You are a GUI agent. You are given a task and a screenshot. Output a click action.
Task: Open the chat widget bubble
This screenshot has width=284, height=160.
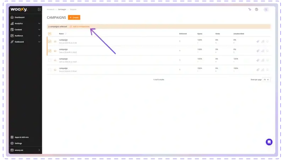coord(269,142)
